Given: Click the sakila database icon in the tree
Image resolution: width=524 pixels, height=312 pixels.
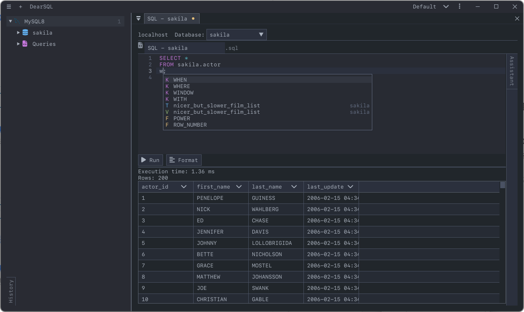Looking at the screenshot, I should (x=25, y=33).
